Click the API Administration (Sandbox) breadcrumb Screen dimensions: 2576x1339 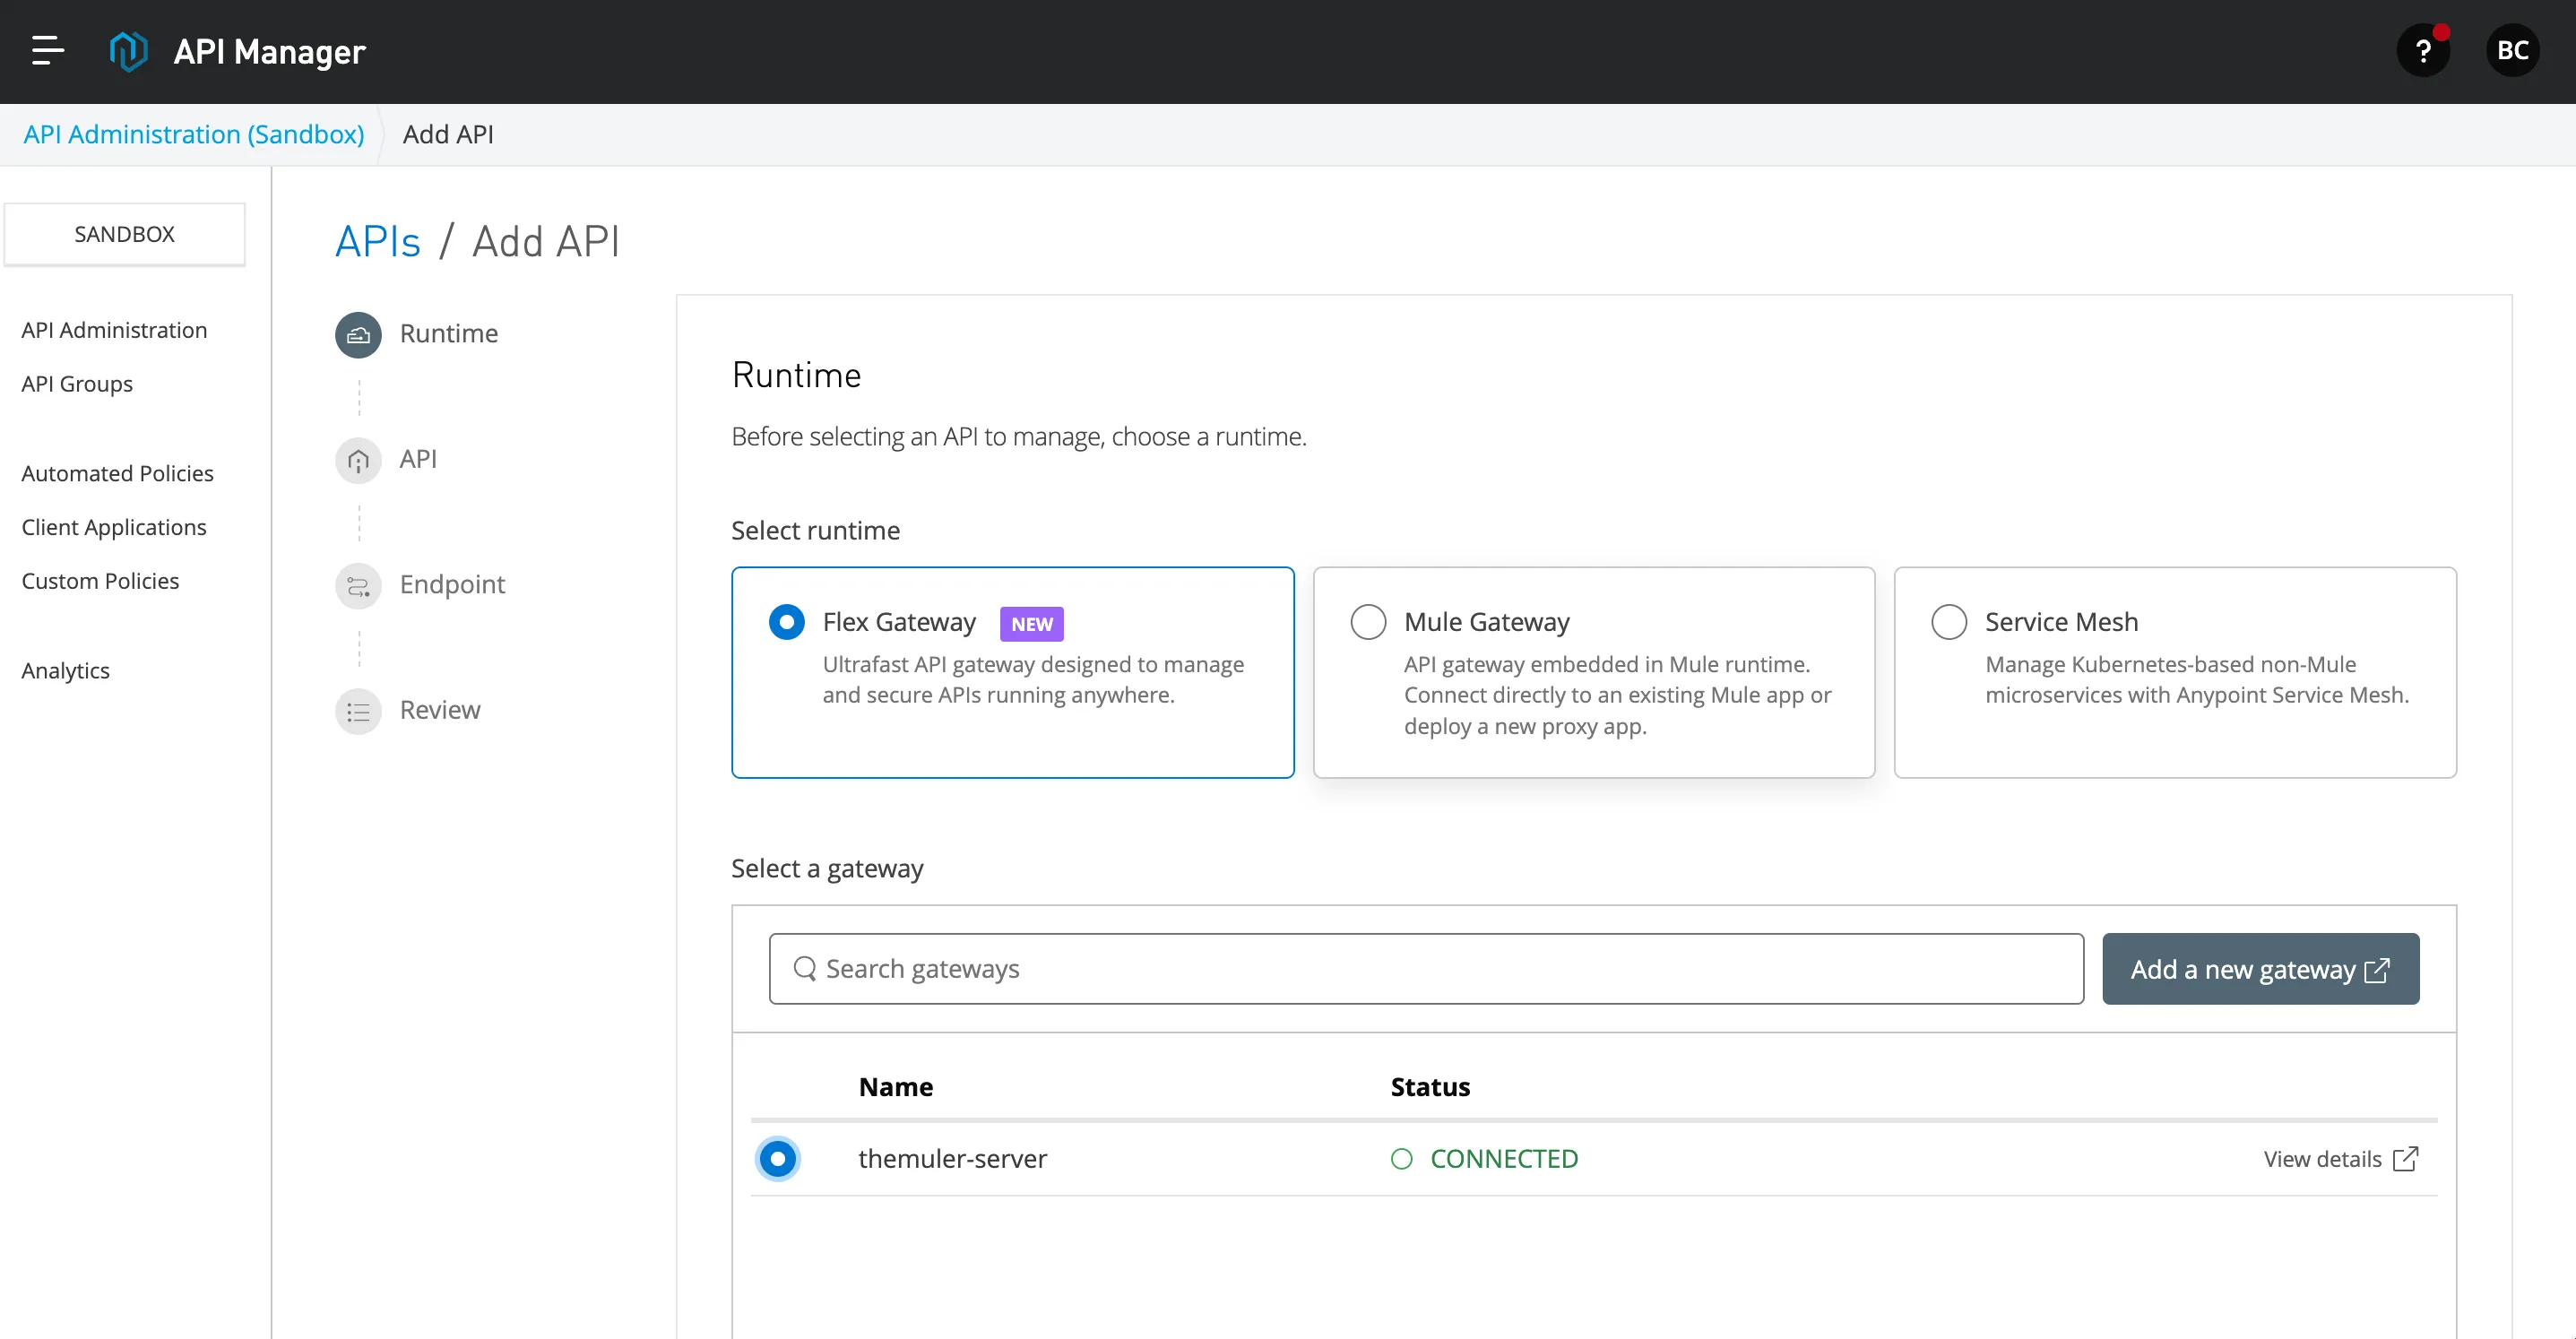tap(194, 134)
